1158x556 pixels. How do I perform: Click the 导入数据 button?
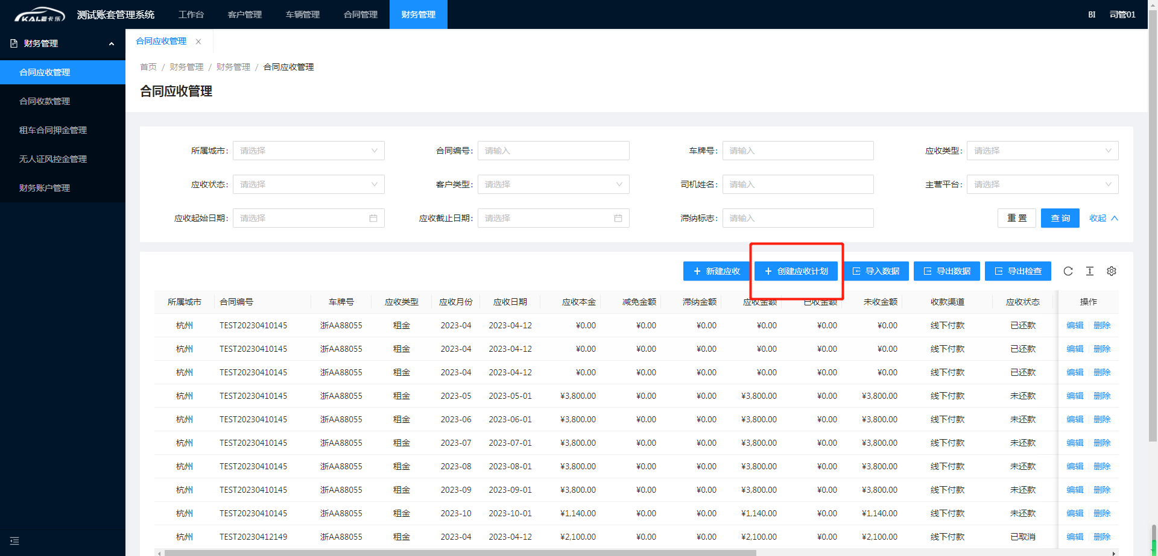click(876, 271)
